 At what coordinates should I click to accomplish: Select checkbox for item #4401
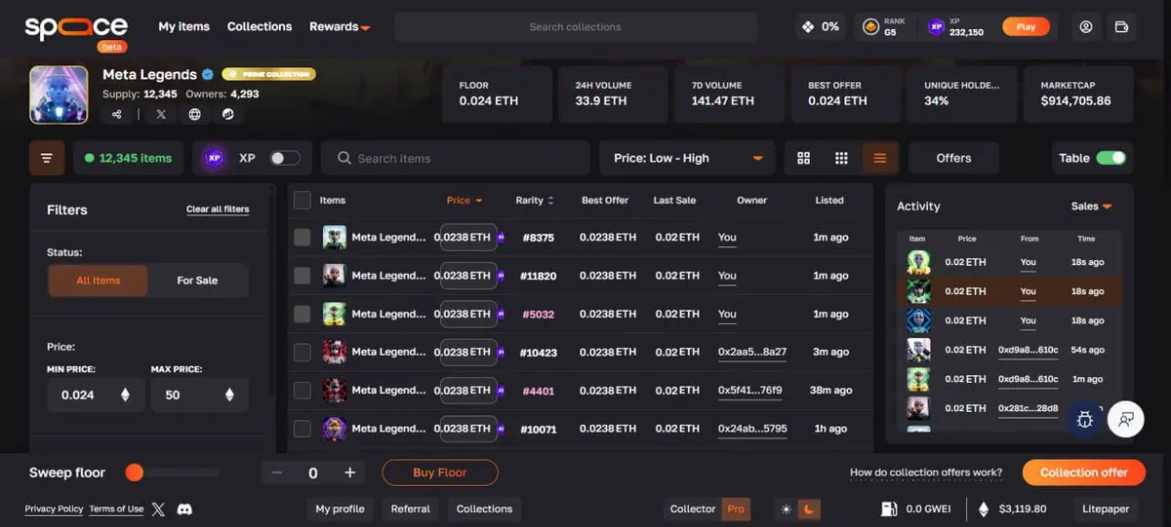click(303, 391)
